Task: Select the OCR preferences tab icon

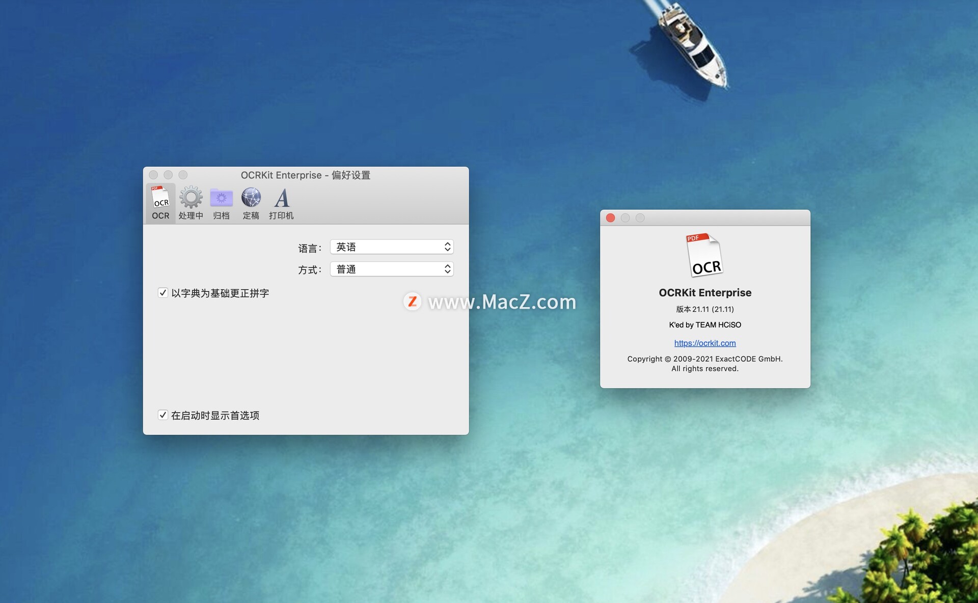Action: coord(160,203)
